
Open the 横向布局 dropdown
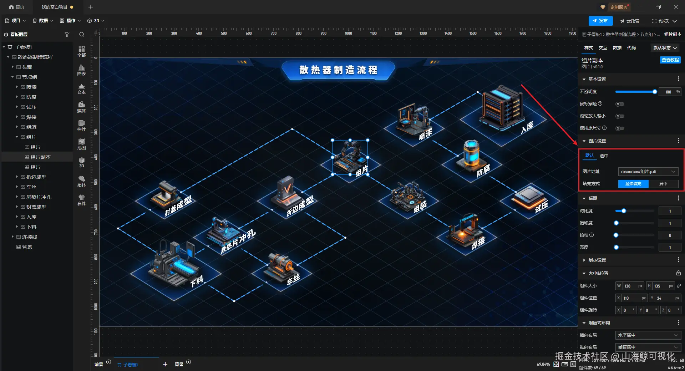648,335
